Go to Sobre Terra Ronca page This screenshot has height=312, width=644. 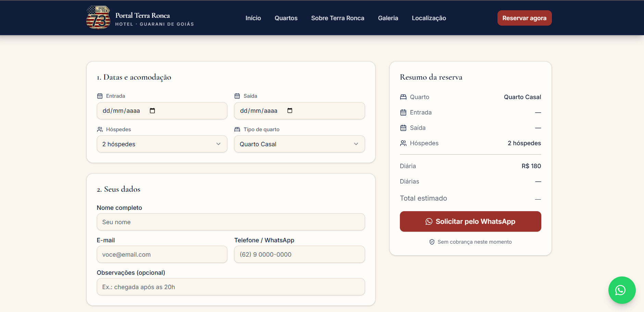pos(338,18)
